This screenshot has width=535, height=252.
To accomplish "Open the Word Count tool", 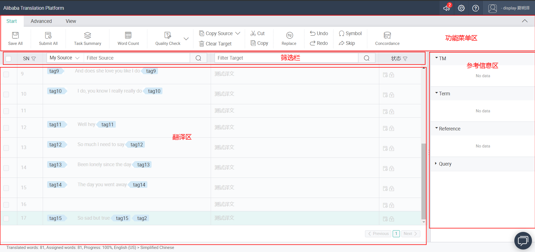I will click(x=128, y=38).
